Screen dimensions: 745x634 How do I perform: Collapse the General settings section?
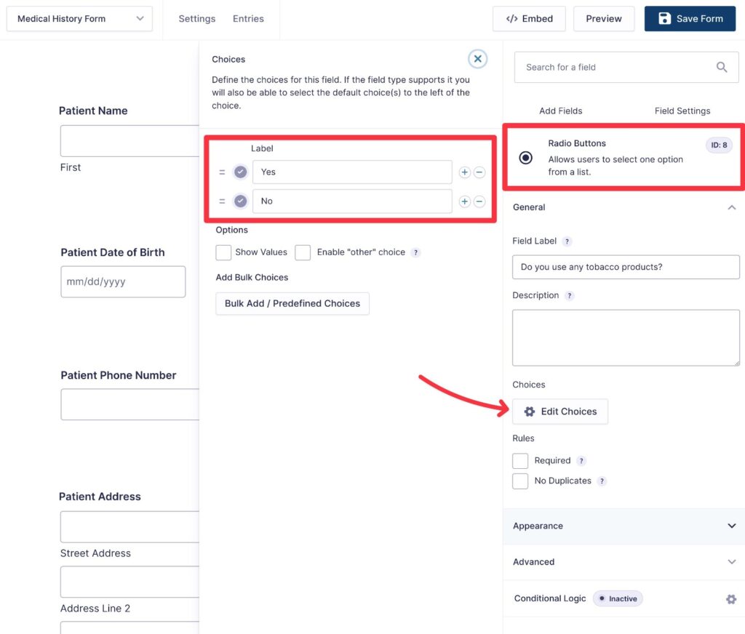click(732, 207)
